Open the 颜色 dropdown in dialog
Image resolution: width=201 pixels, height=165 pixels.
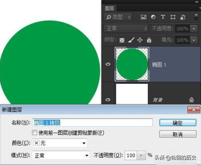click(x=60, y=143)
